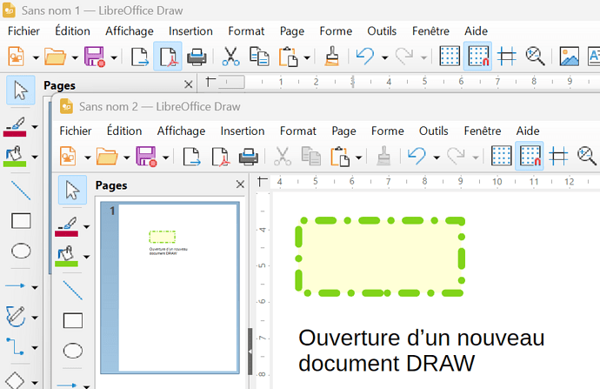The height and width of the screenshot is (389, 600).
Task: Click Insert Image icon in Sans nom 1
Action: click(570, 57)
